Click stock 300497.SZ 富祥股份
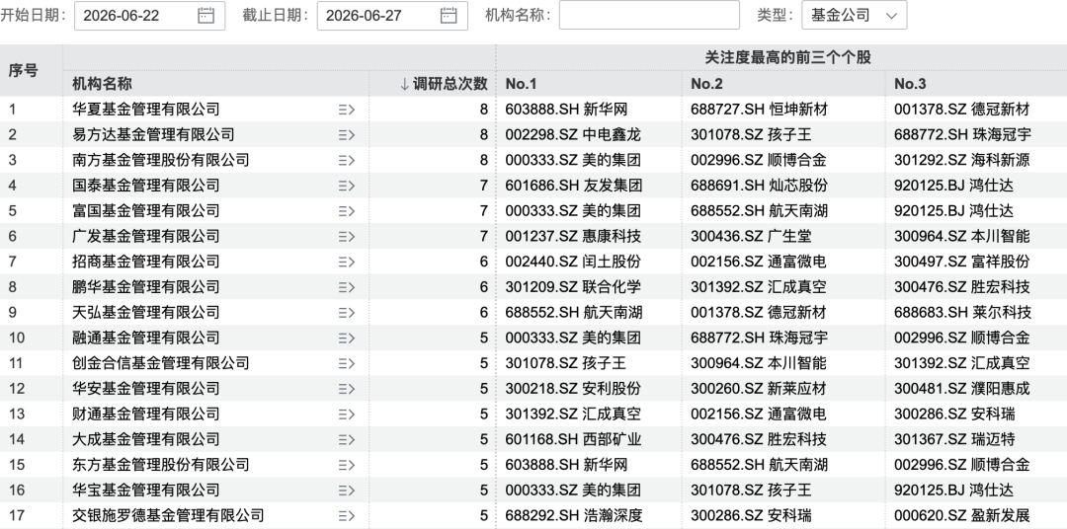Image resolution: width=1067 pixels, height=529 pixels. tap(961, 262)
